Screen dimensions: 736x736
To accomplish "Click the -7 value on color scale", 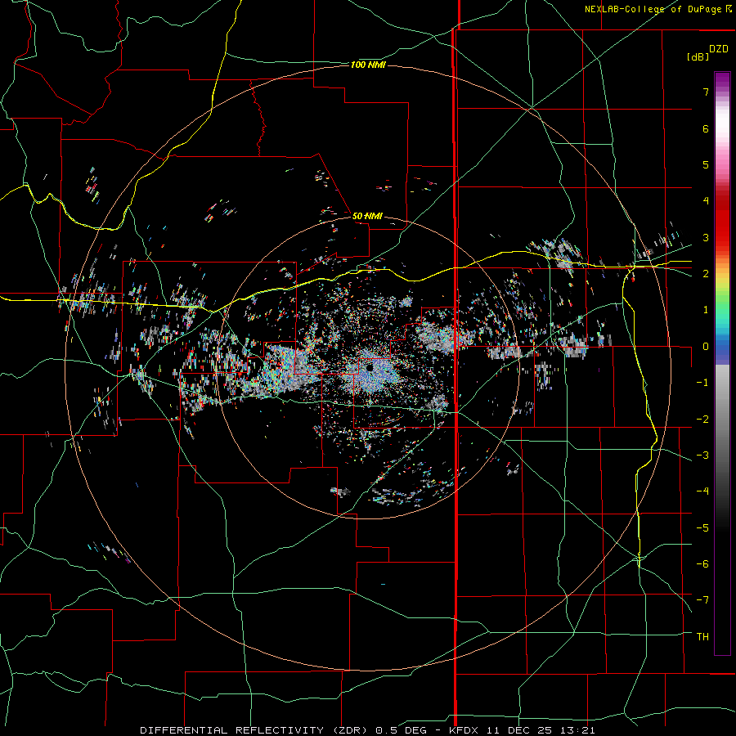I will [702, 600].
